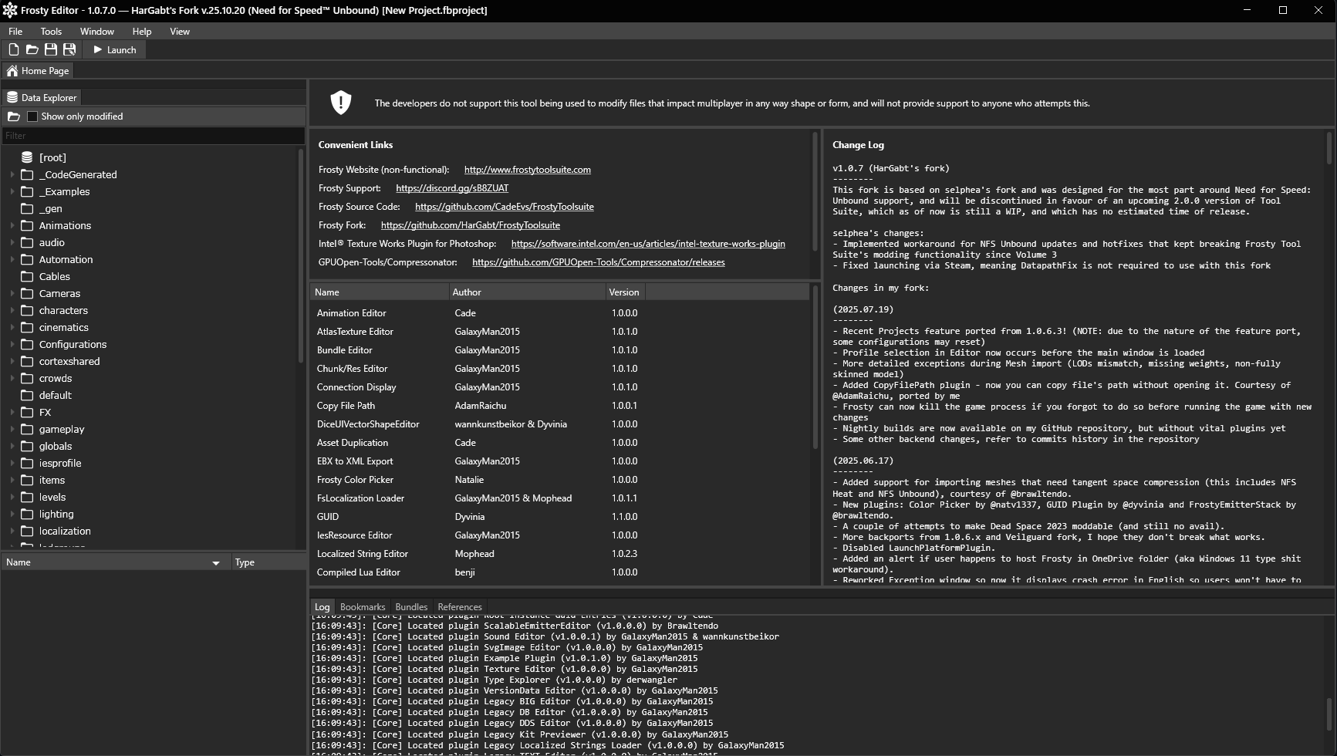Click the folder icon beside Show only modified

click(x=14, y=116)
